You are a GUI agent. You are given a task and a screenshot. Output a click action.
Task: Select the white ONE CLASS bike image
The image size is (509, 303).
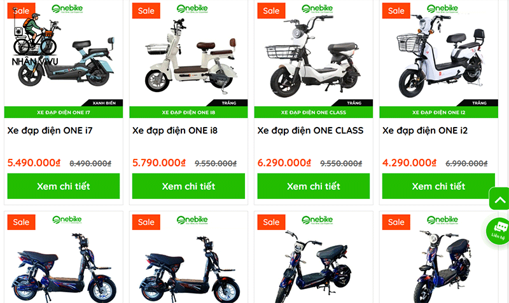[x=314, y=57]
